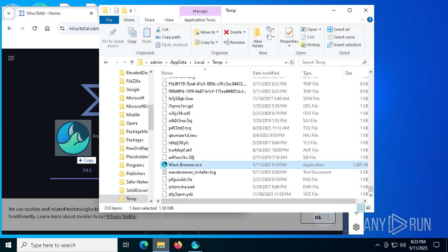The height and width of the screenshot is (252, 448).
Task: Open Firefox from taskbar
Action: click(x=178, y=245)
